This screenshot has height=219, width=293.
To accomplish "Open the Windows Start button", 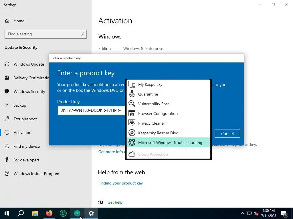I will pos(7,213).
